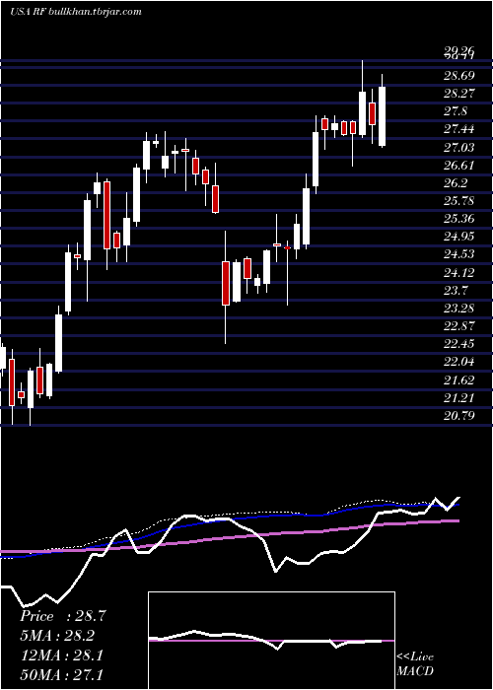Click the '<<Live MACD' label

click(415, 663)
